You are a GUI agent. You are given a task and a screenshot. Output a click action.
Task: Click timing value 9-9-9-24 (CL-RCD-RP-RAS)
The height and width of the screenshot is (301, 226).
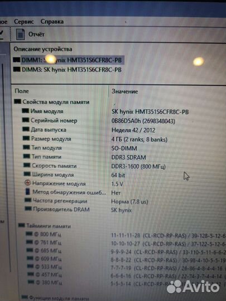[x=144, y=252]
